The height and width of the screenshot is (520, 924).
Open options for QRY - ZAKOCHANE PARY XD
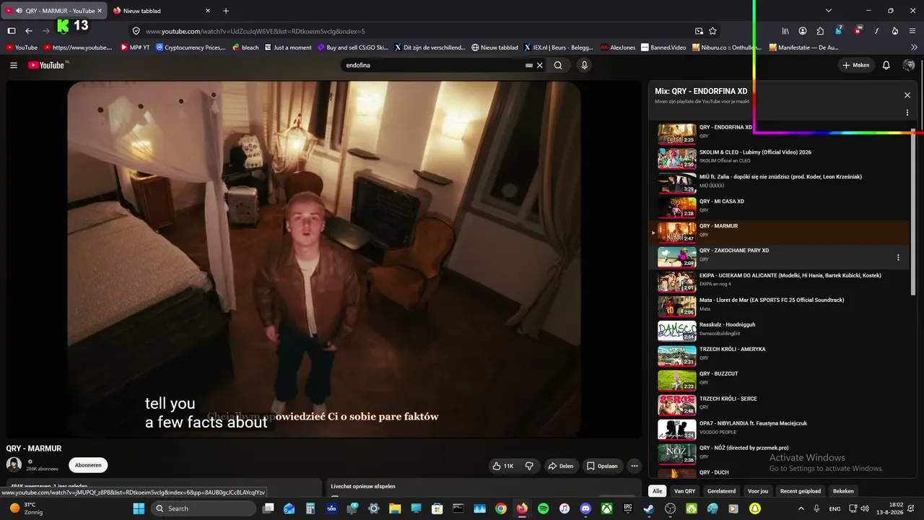coord(898,258)
